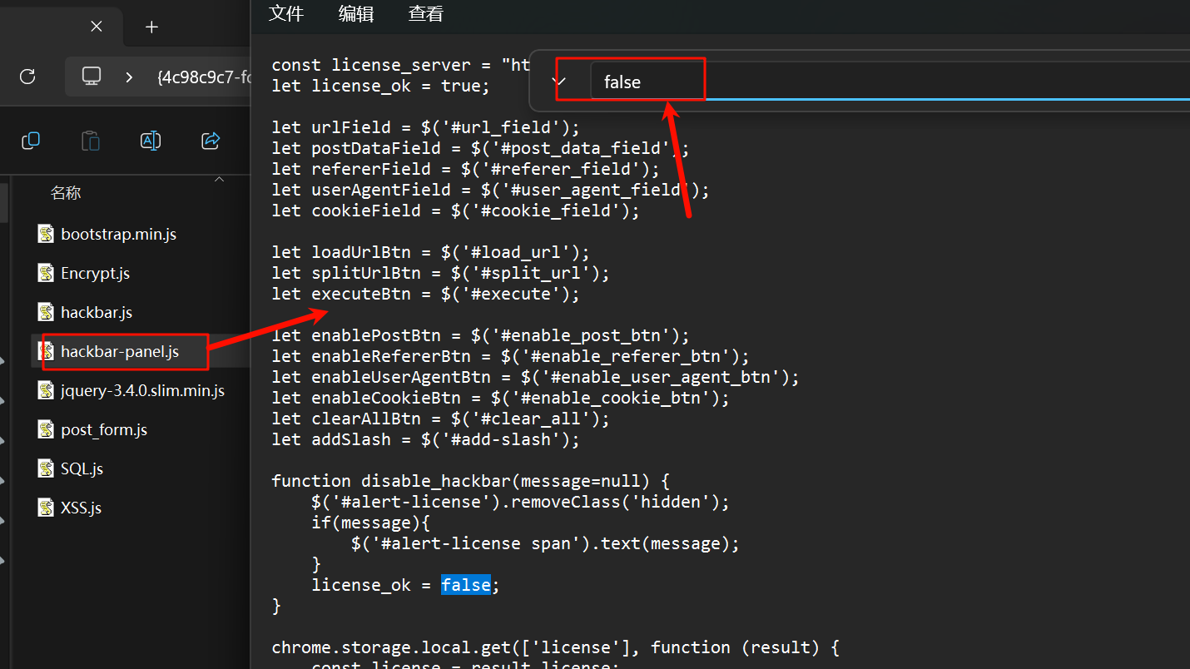Open the 查看 menu
The width and height of the screenshot is (1190, 669).
click(x=426, y=14)
